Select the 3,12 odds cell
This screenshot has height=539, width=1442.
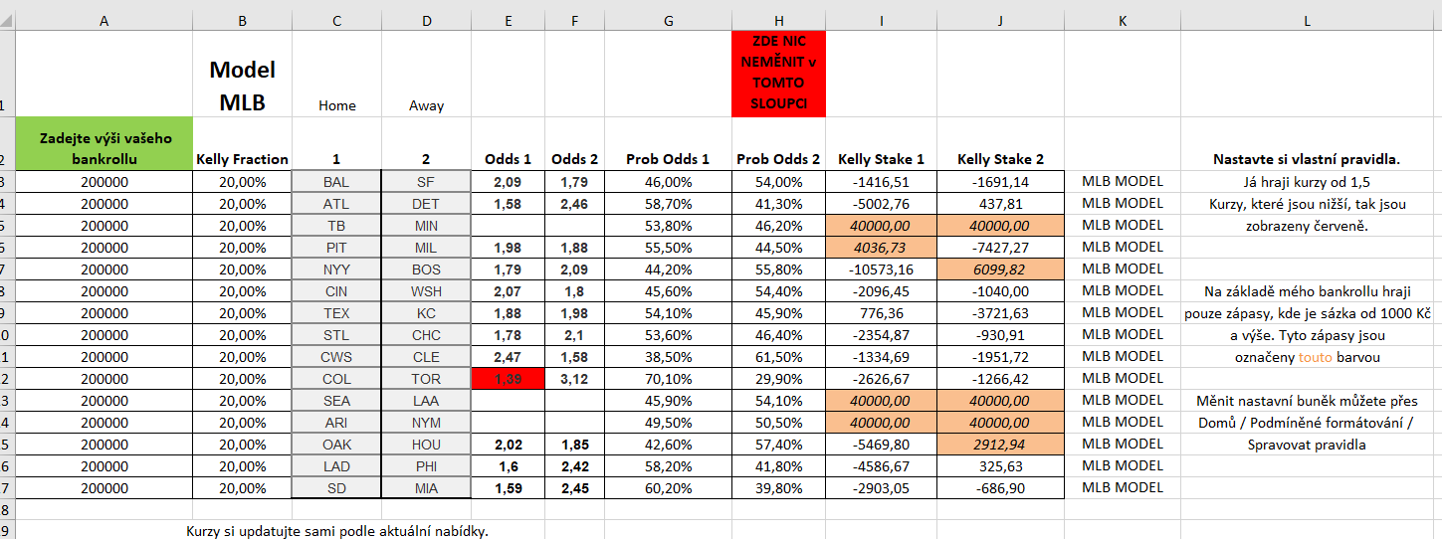575,379
